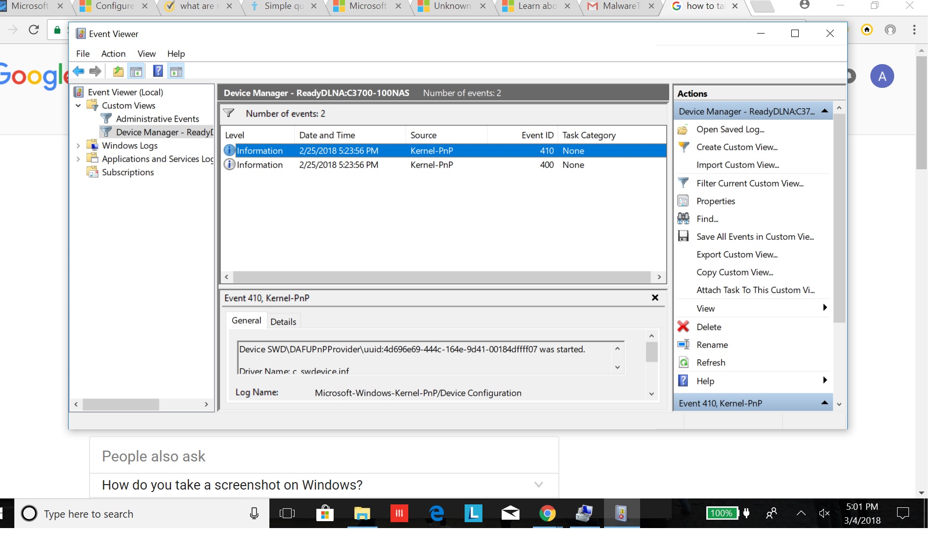The image size is (949, 533).
Task: Select the Administrative Events custom view
Action: coord(157,119)
